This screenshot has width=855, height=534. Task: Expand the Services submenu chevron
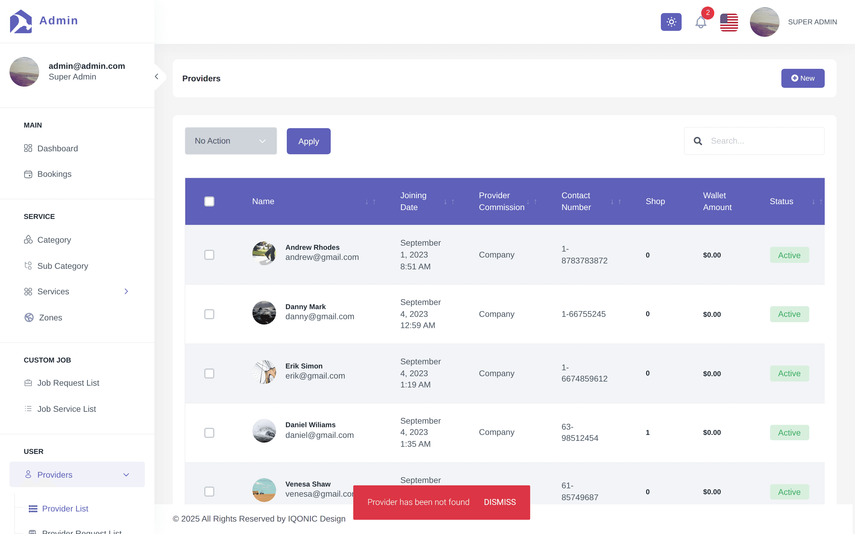pyautogui.click(x=126, y=291)
